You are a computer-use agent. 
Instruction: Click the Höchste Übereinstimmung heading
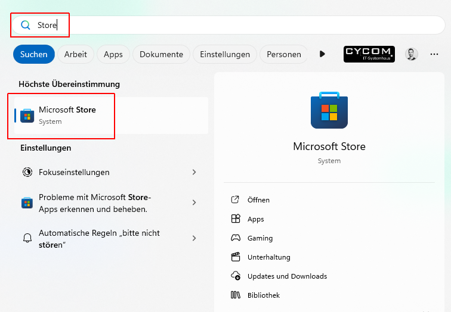tap(69, 84)
